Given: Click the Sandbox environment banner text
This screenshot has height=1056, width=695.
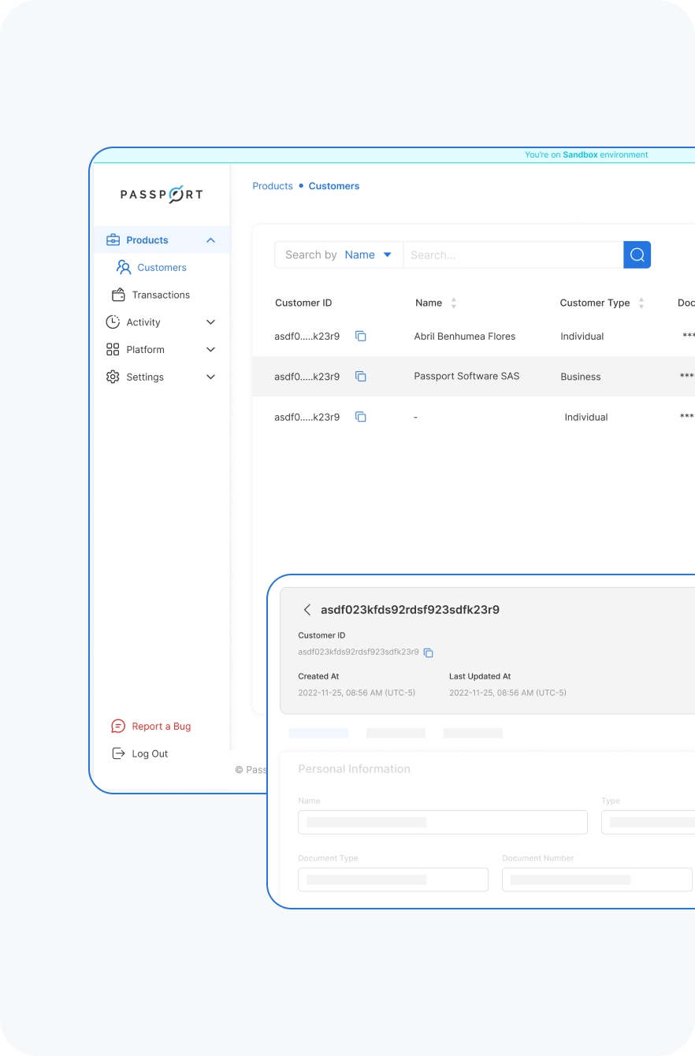Looking at the screenshot, I should coord(586,154).
